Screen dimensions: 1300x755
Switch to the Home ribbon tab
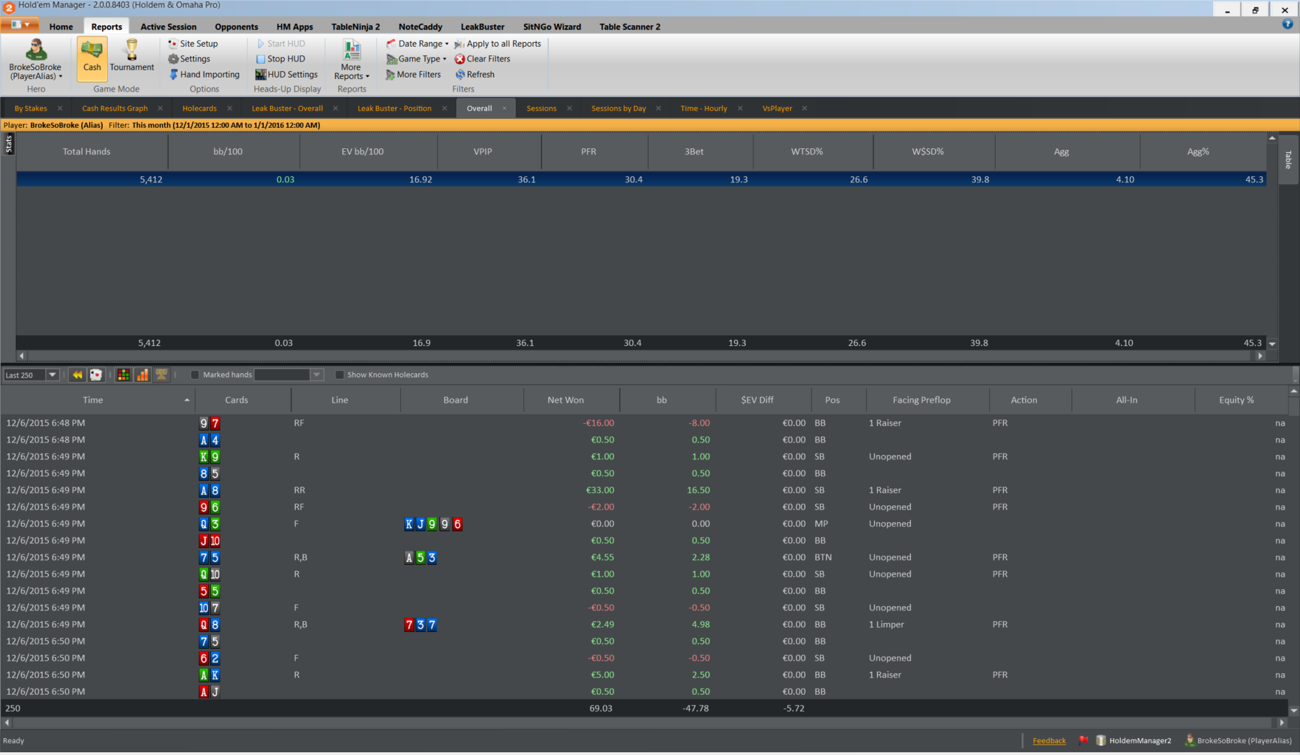[61, 27]
